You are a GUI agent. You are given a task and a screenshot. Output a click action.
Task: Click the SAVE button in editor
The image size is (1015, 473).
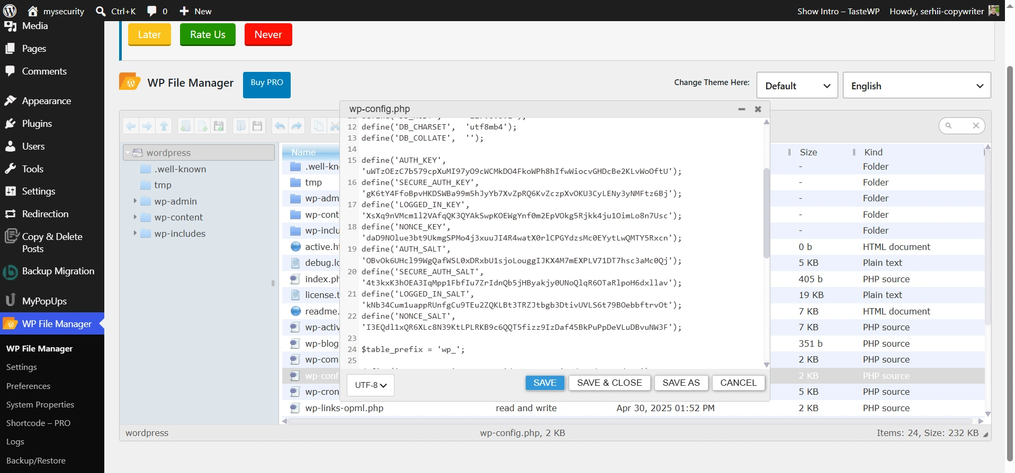(x=545, y=383)
